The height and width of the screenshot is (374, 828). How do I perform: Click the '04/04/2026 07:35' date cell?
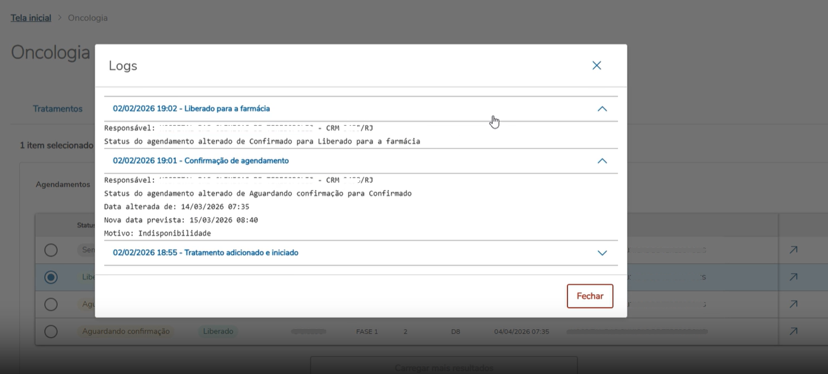[521, 332]
